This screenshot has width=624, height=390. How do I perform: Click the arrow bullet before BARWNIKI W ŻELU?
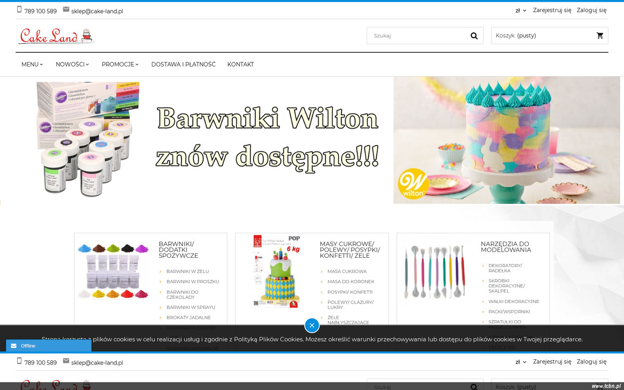[161, 271]
